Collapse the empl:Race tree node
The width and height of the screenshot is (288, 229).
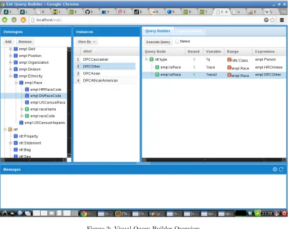coord(16,83)
